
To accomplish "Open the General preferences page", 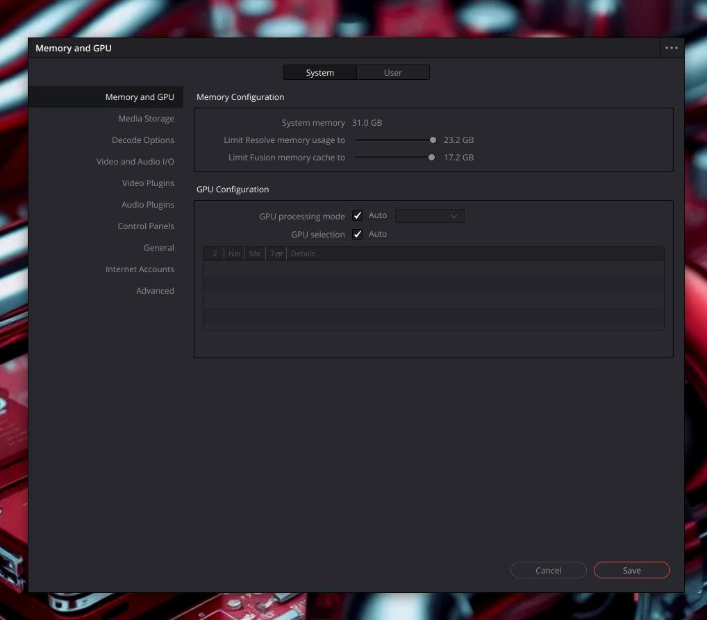I will pos(158,247).
